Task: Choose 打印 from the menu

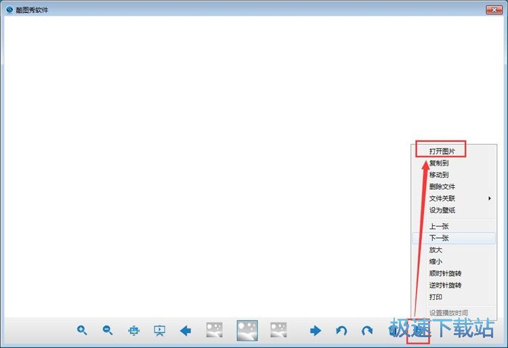Action: click(454, 296)
